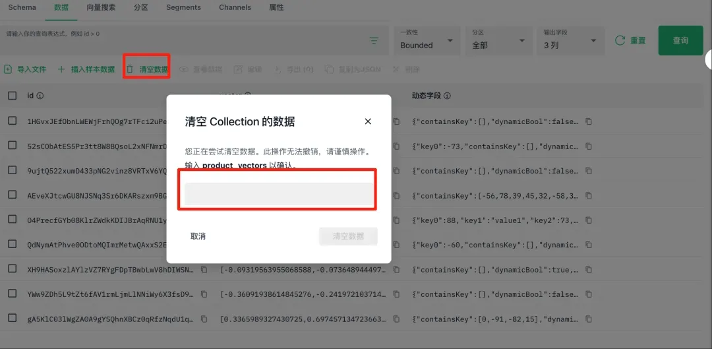Select the checkbox for row 1HGvxJEfObnLWEWj

pos(13,121)
